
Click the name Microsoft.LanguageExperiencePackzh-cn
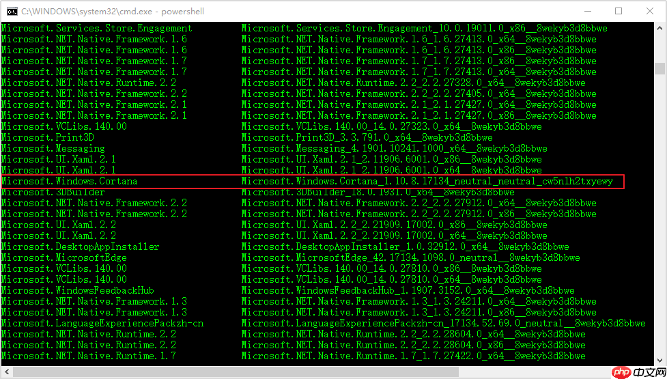tap(102, 323)
